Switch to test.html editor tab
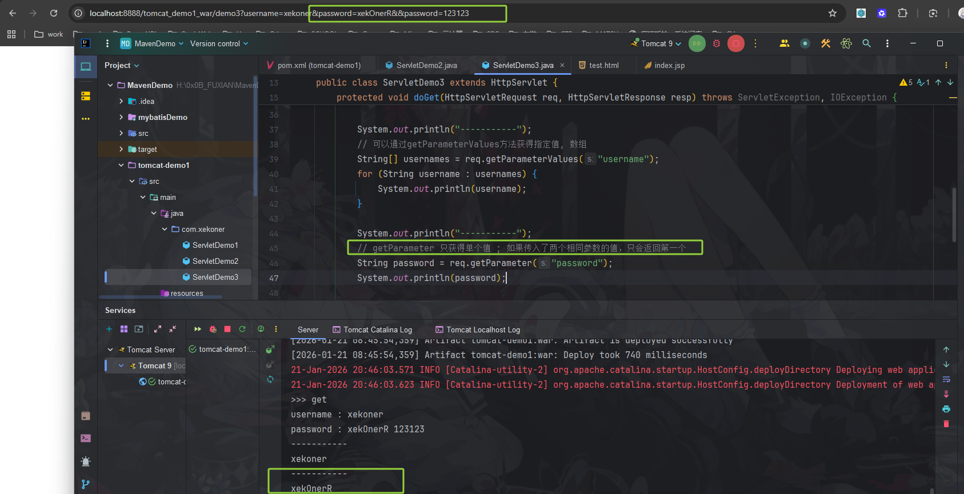This screenshot has width=964, height=494. 599,65
